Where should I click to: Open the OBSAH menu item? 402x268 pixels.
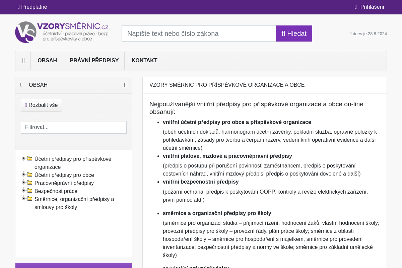[47, 61]
